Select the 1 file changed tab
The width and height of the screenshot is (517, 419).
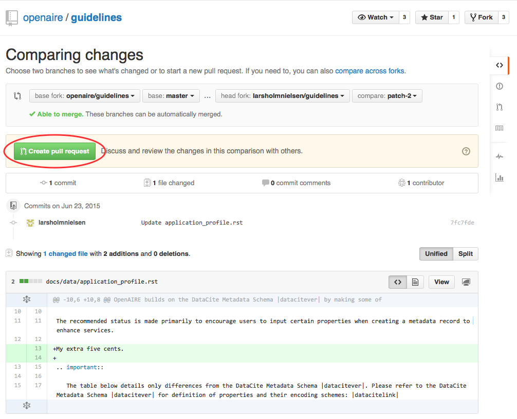pos(169,183)
